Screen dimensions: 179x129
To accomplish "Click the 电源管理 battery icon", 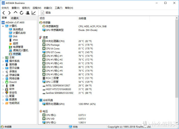I will (x=10, y=47).
